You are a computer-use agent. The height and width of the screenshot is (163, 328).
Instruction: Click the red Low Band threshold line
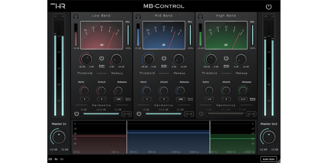pyautogui.click(x=100, y=136)
